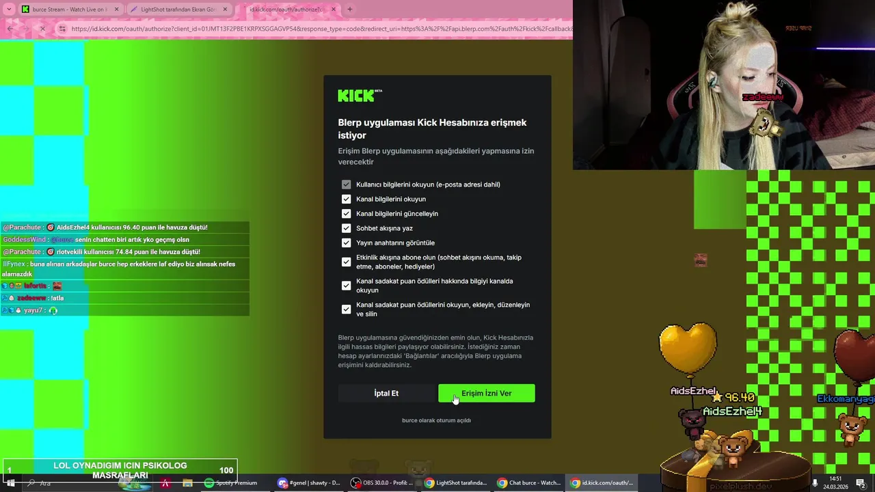The image size is (875, 492).
Task: Close the LightShot browser tab
Action: pos(225,10)
